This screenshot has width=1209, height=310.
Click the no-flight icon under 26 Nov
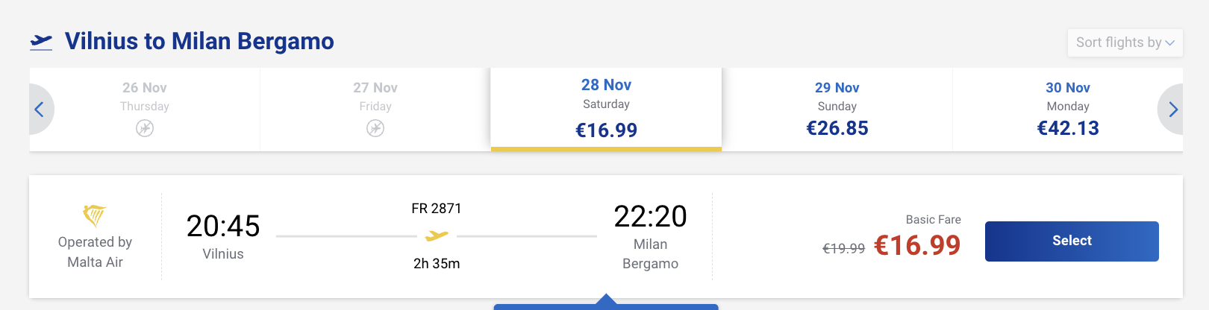pos(145,129)
